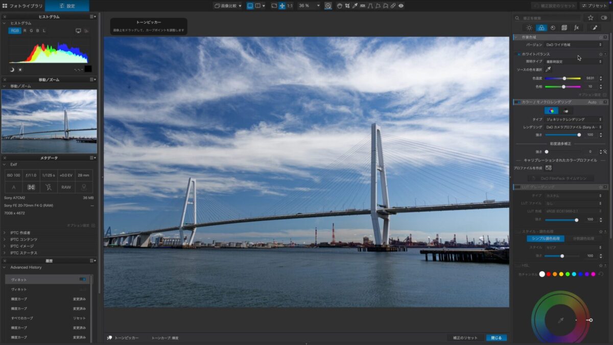Select the RGB histogram channel

(15, 31)
